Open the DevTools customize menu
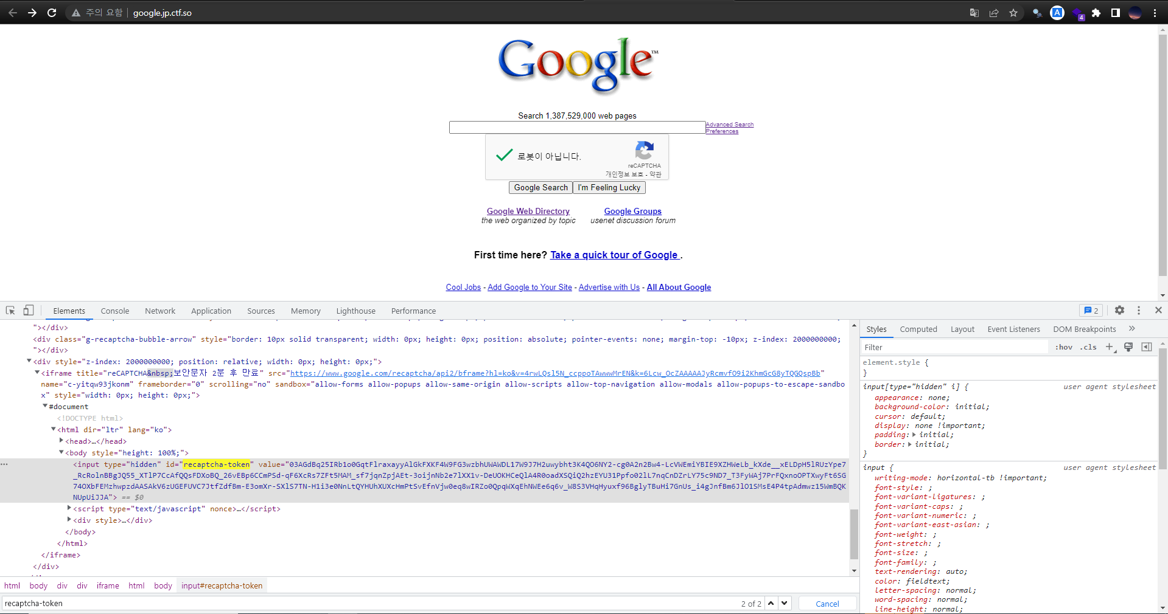Screen dimensions: 1168x614 coord(1139,310)
